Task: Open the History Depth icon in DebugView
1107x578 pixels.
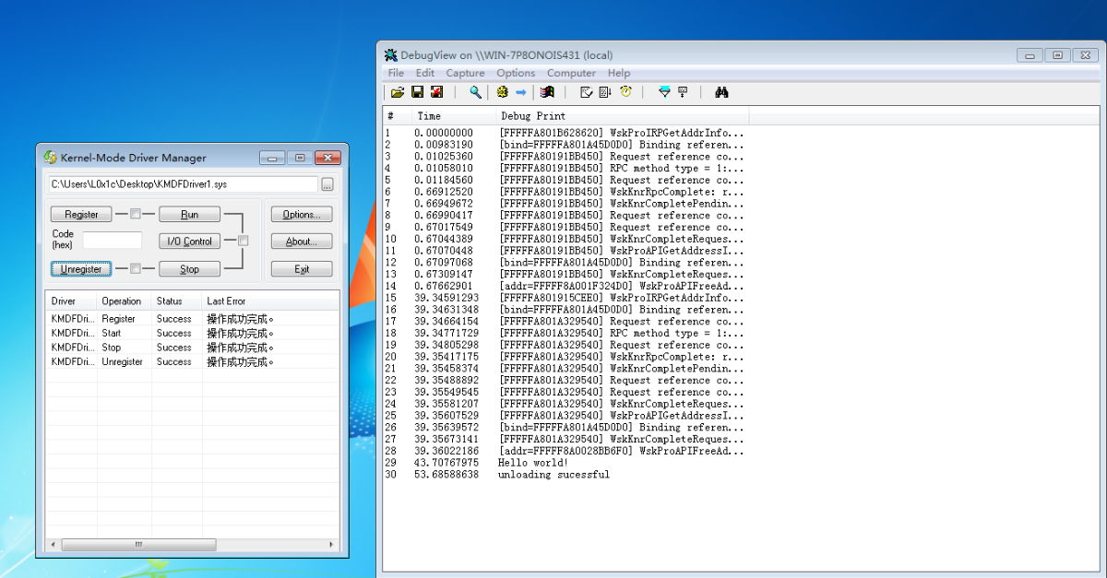Action: tap(684, 92)
